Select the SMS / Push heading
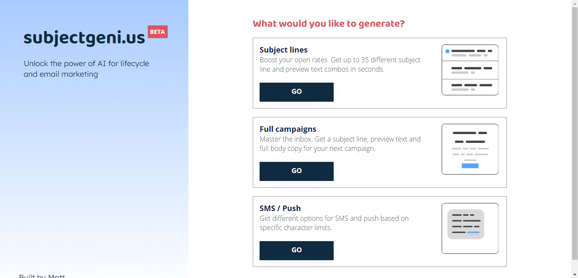578x278 pixels. [x=280, y=208]
